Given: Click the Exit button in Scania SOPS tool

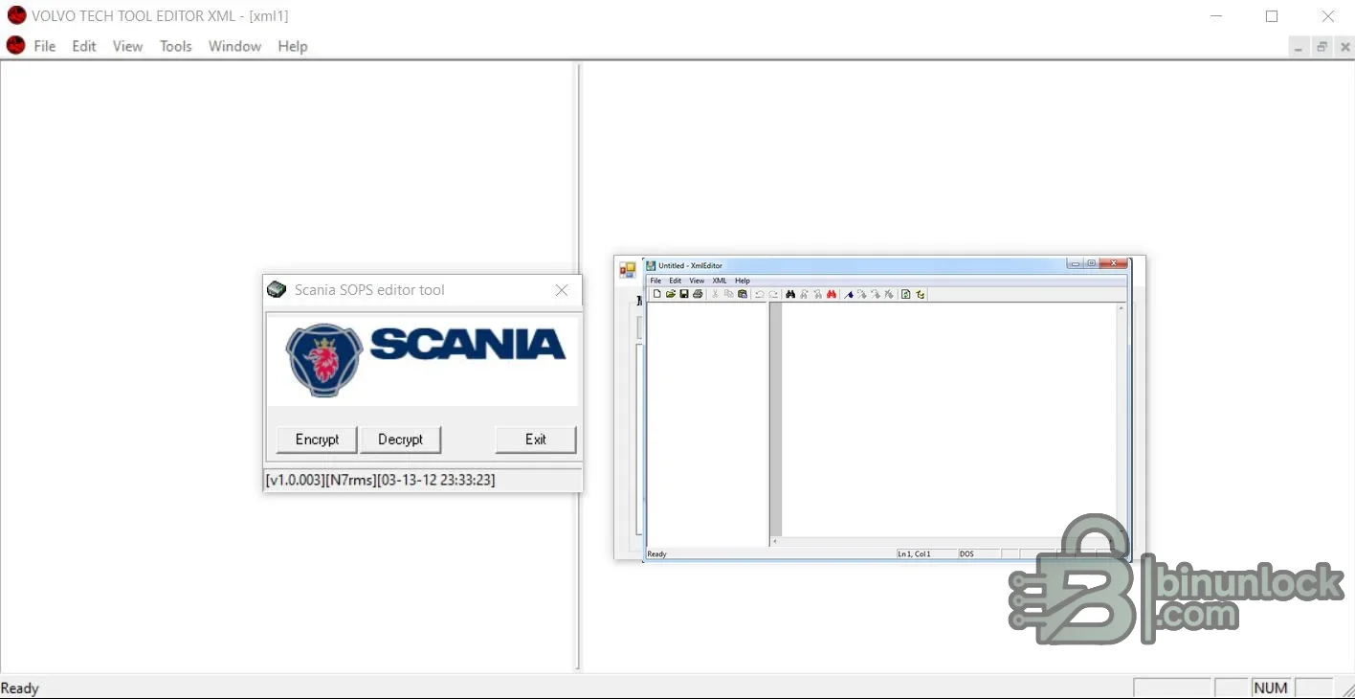Looking at the screenshot, I should (536, 440).
